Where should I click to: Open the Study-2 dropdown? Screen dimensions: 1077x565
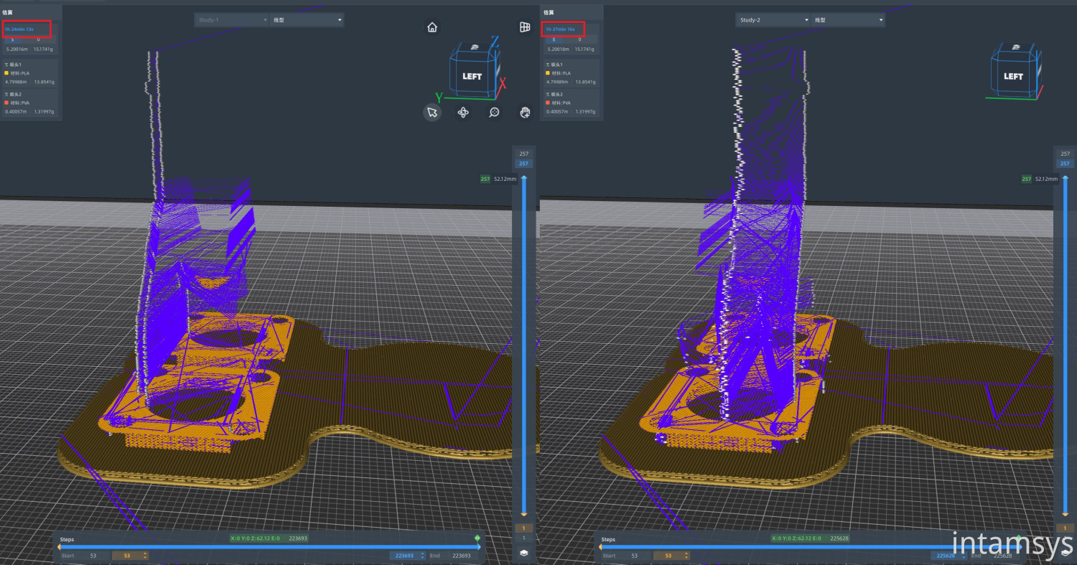point(773,20)
